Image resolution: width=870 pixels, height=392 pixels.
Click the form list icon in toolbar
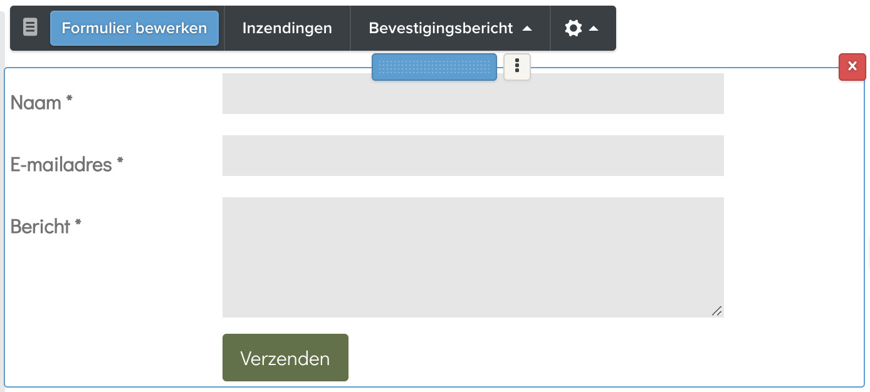[x=30, y=28]
